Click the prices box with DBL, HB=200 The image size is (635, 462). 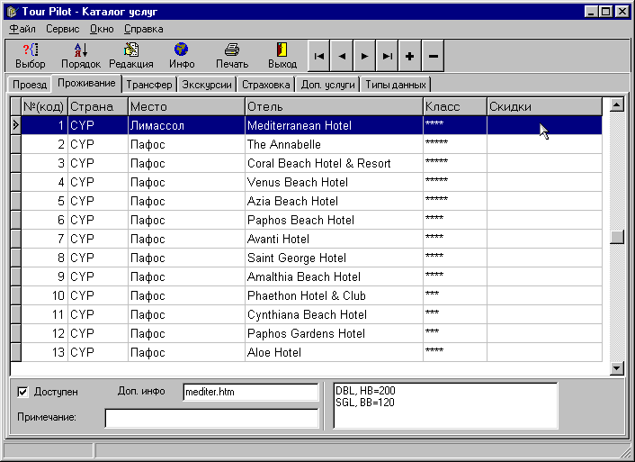445,405
